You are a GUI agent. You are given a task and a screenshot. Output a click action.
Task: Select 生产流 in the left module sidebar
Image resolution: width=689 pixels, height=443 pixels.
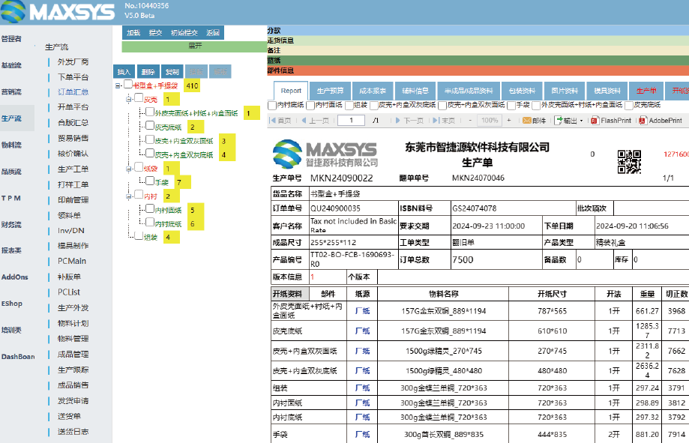(11, 118)
